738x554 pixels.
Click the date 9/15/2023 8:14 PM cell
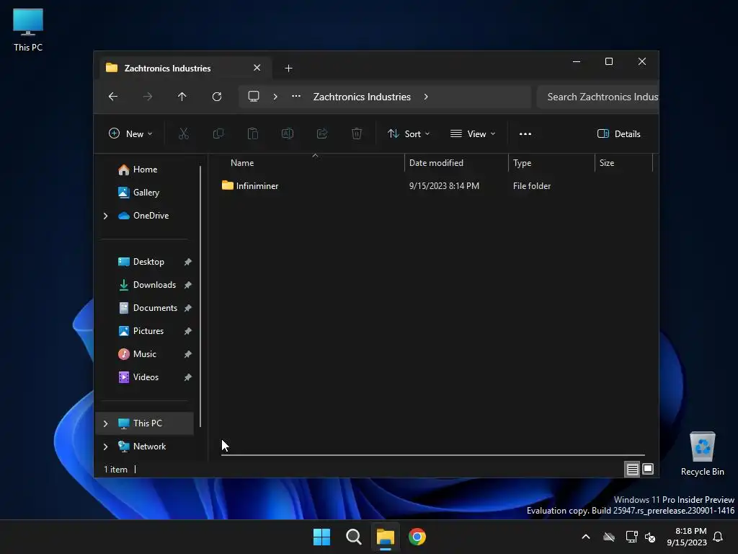click(444, 186)
